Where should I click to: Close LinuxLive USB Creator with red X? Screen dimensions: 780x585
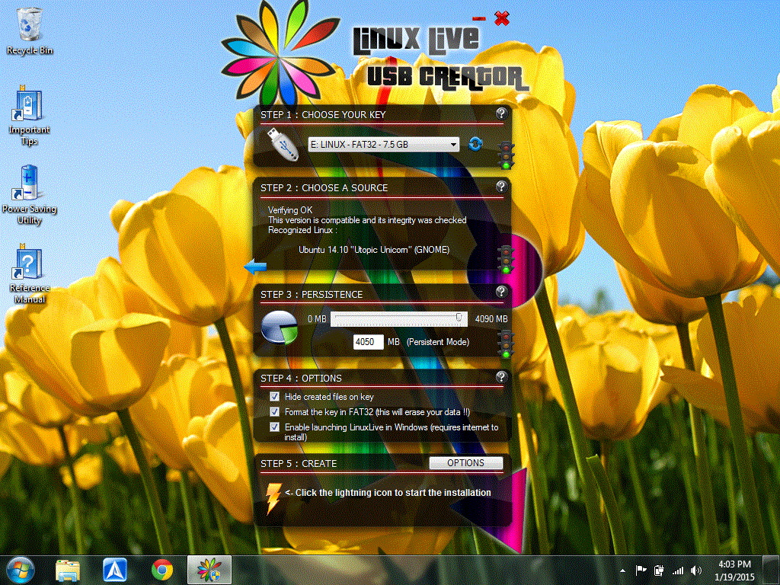click(502, 18)
